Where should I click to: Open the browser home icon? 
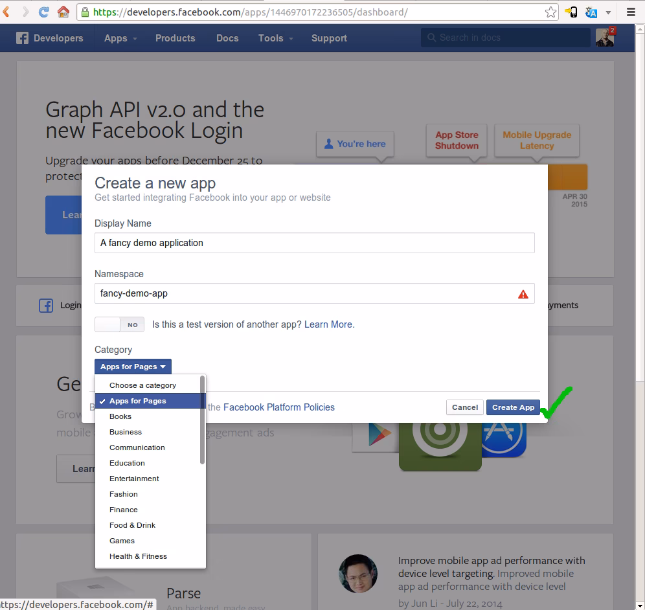coord(63,12)
